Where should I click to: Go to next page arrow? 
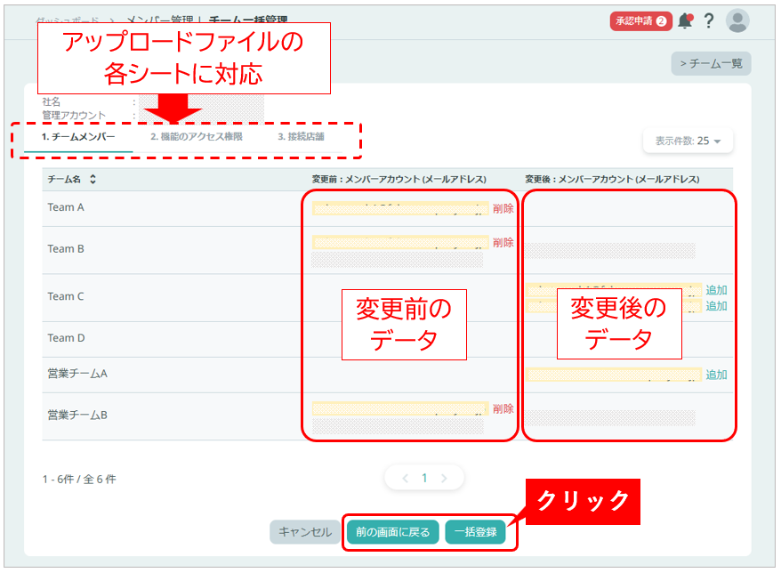(x=444, y=479)
